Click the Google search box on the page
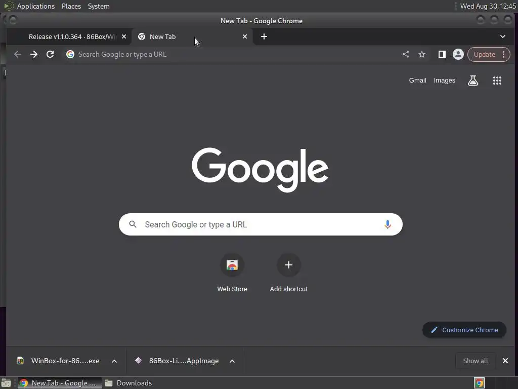Viewport: 518px width, 389px height. [x=261, y=224]
